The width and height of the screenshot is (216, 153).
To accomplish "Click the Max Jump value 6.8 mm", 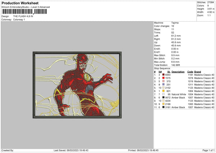I will click(x=175, y=62).
